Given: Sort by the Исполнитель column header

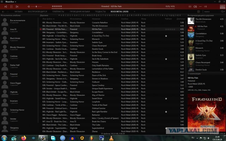Looking at the screenshot, I should coord(76,19).
